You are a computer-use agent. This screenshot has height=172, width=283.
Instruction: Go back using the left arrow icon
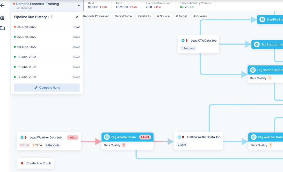[x=3, y=5]
